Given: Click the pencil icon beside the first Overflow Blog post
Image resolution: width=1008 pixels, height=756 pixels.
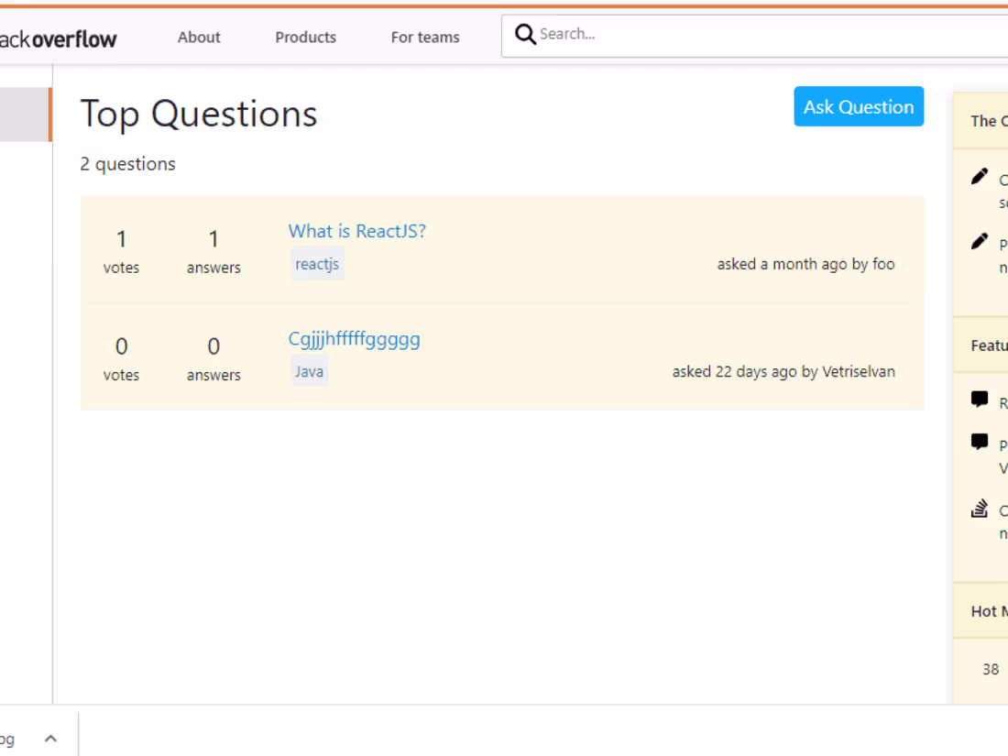Looking at the screenshot, I should coord(979,178).
